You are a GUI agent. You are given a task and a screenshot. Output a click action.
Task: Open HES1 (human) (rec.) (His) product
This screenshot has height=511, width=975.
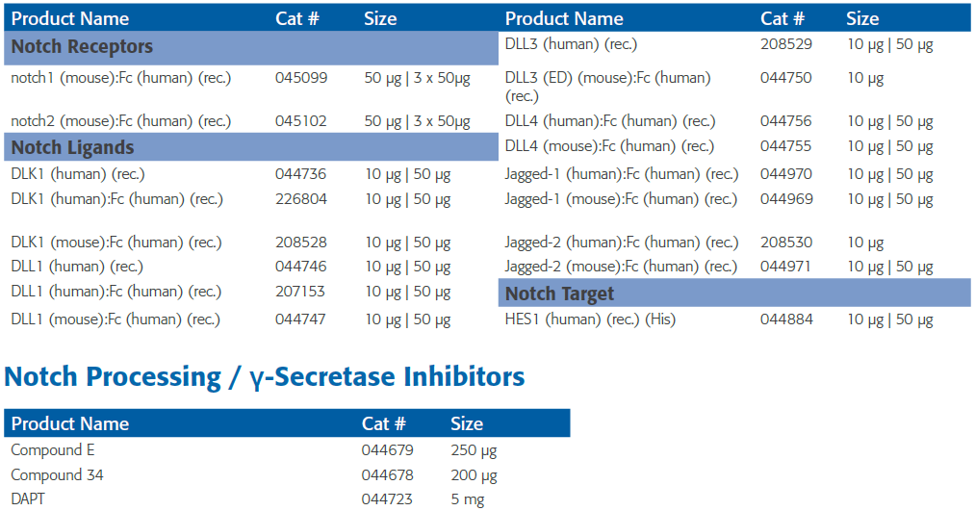[590, 319]
